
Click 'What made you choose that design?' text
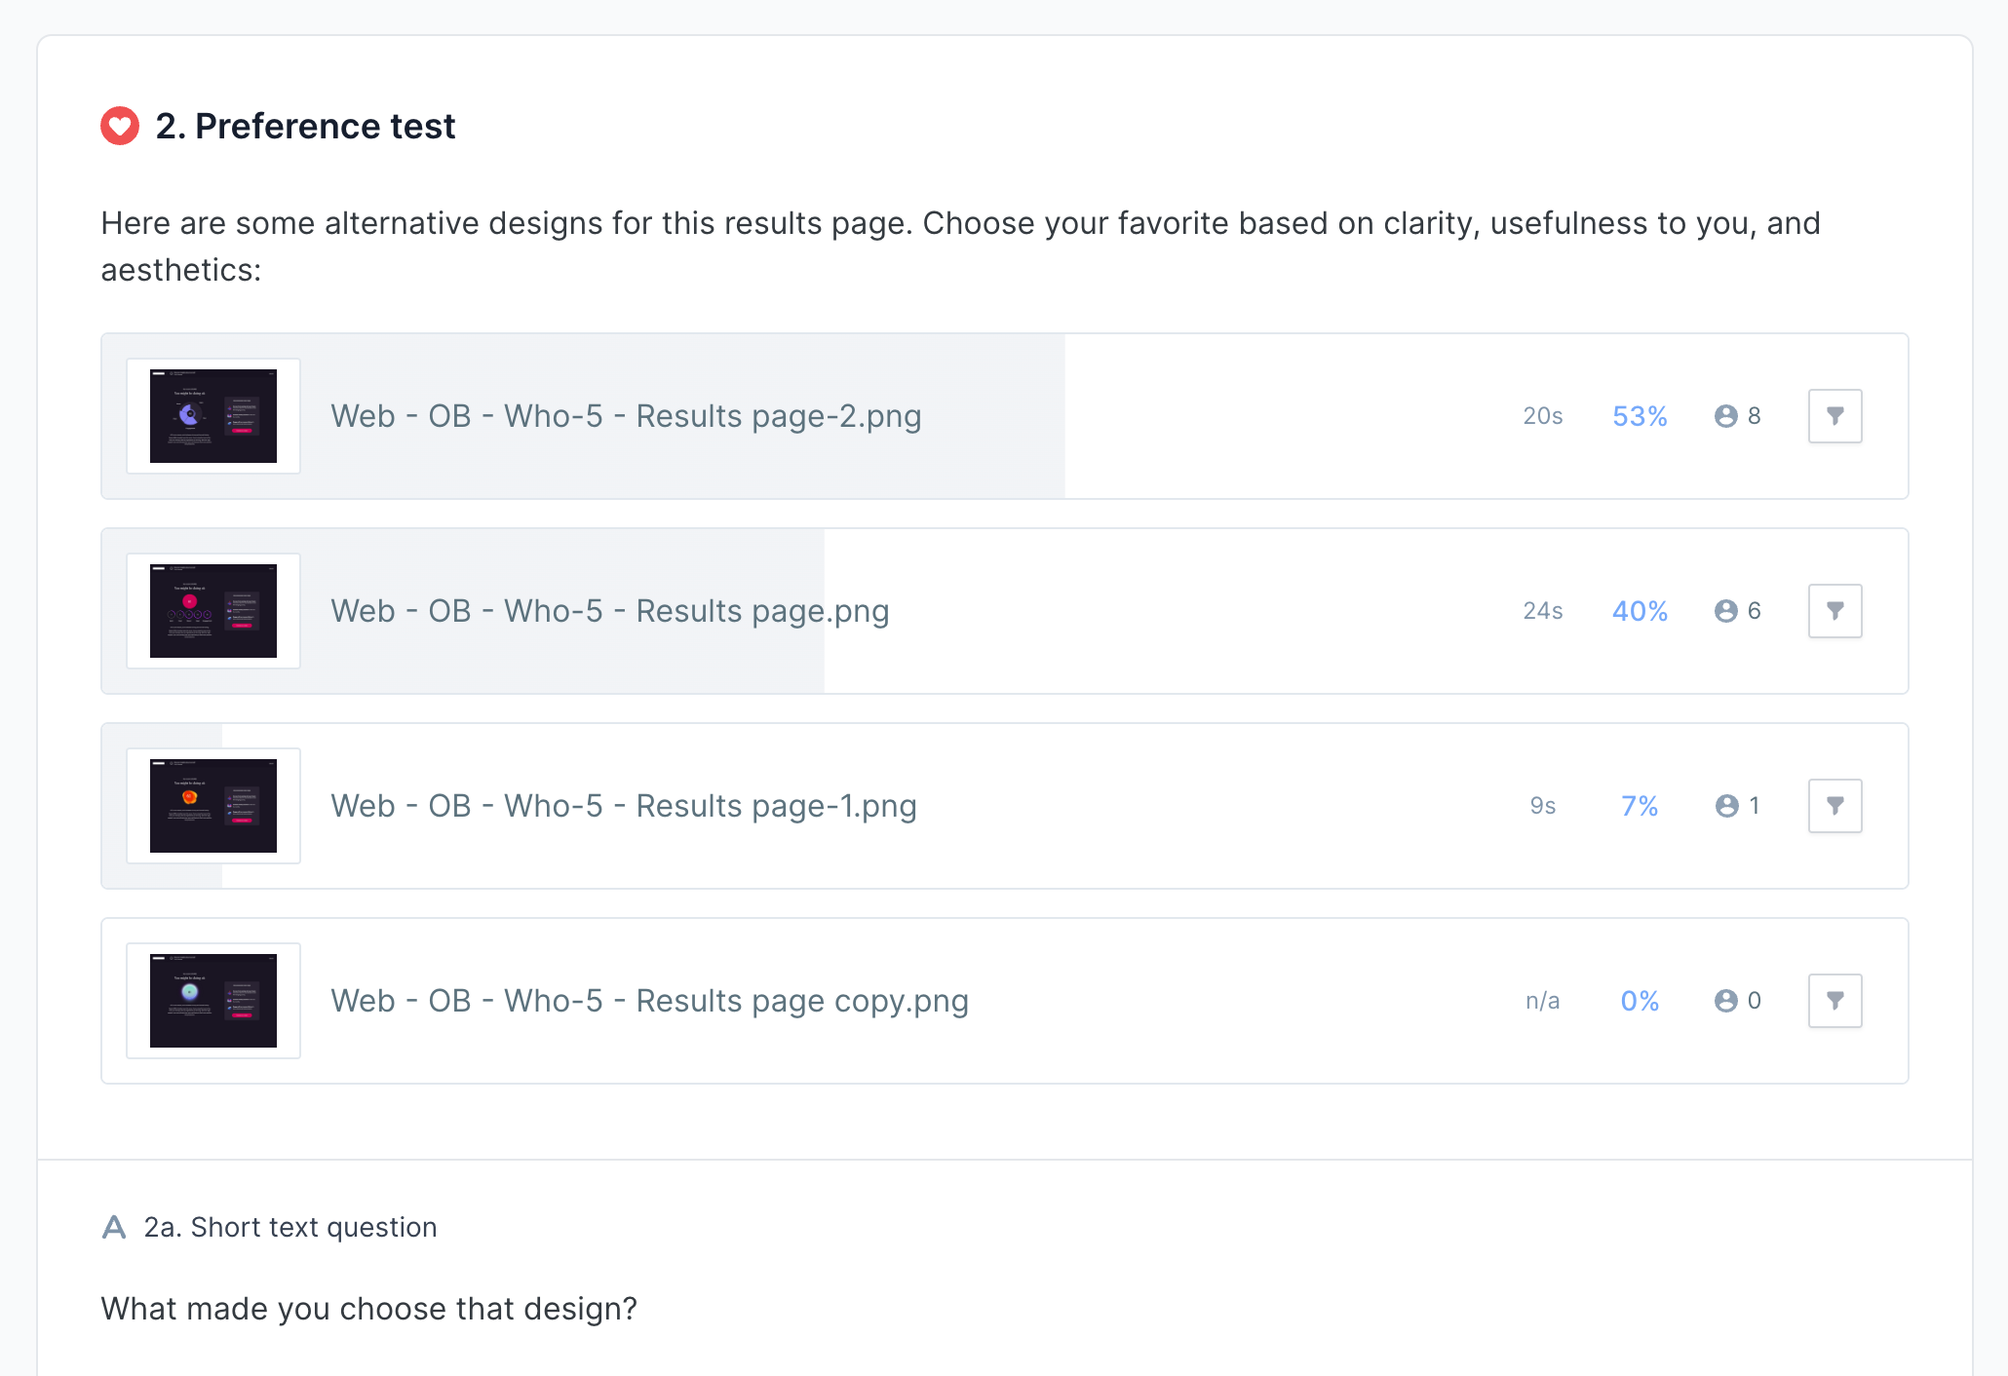pyautogui.click(x=368, y=1308)
